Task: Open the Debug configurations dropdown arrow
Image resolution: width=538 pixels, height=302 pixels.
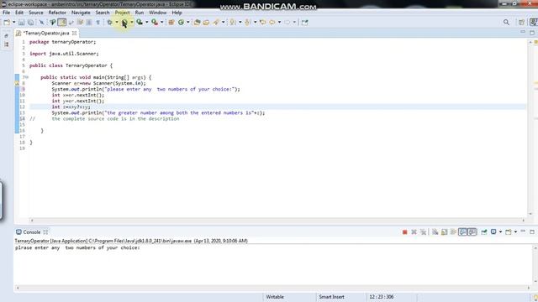Action: pos(117,23)
